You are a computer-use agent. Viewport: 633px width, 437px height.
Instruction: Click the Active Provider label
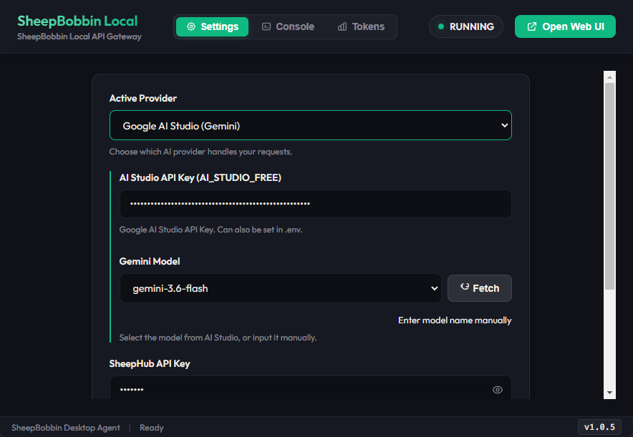tap(143, 99)
